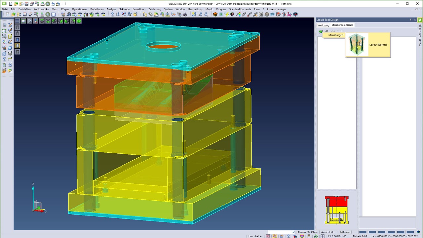The image size is (423, 238).
Task: Open the Bemaßung menu
Action: coord(139,9)
